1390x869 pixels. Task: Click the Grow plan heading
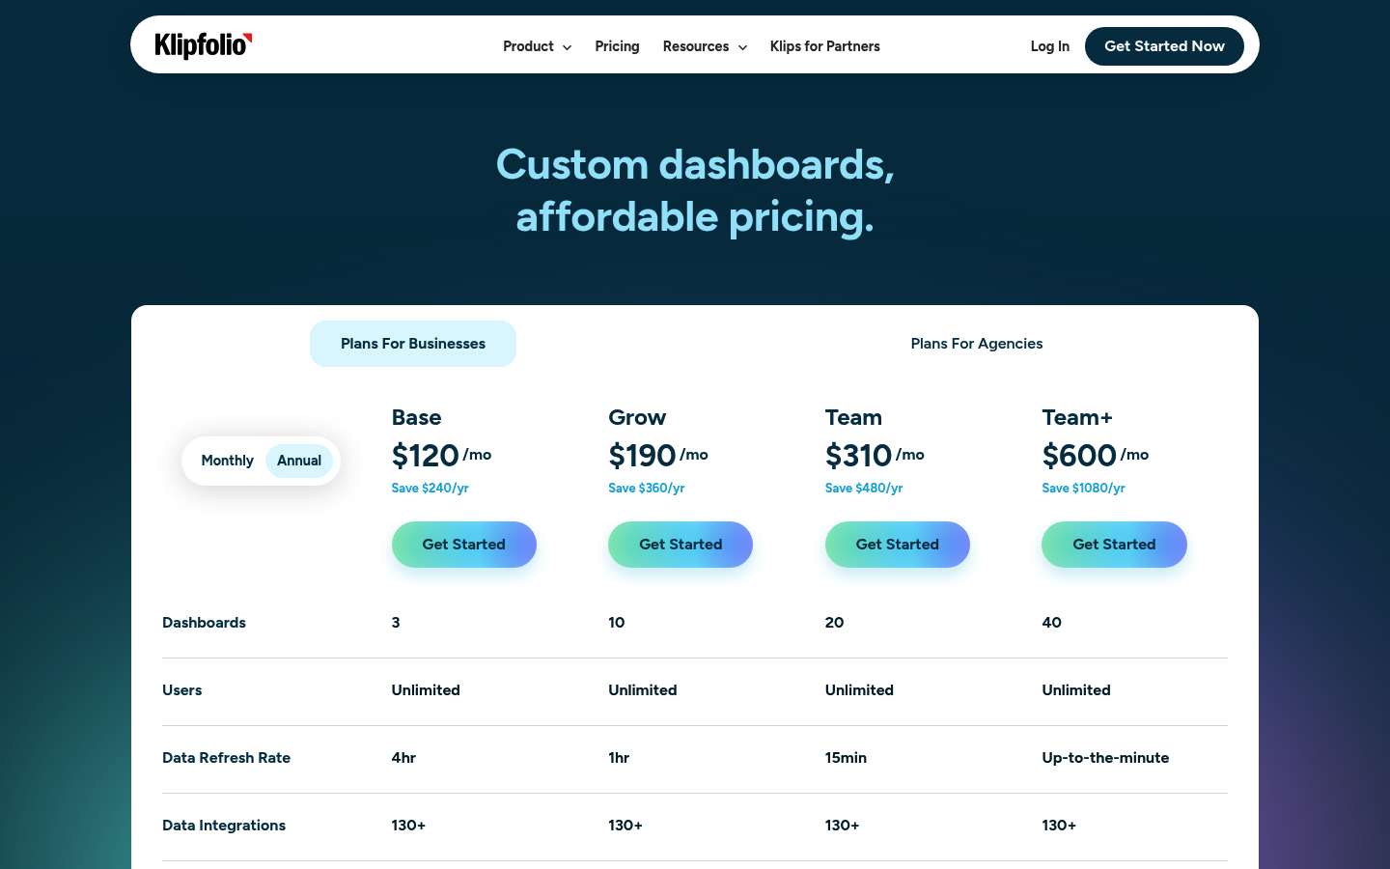(637, 418)
